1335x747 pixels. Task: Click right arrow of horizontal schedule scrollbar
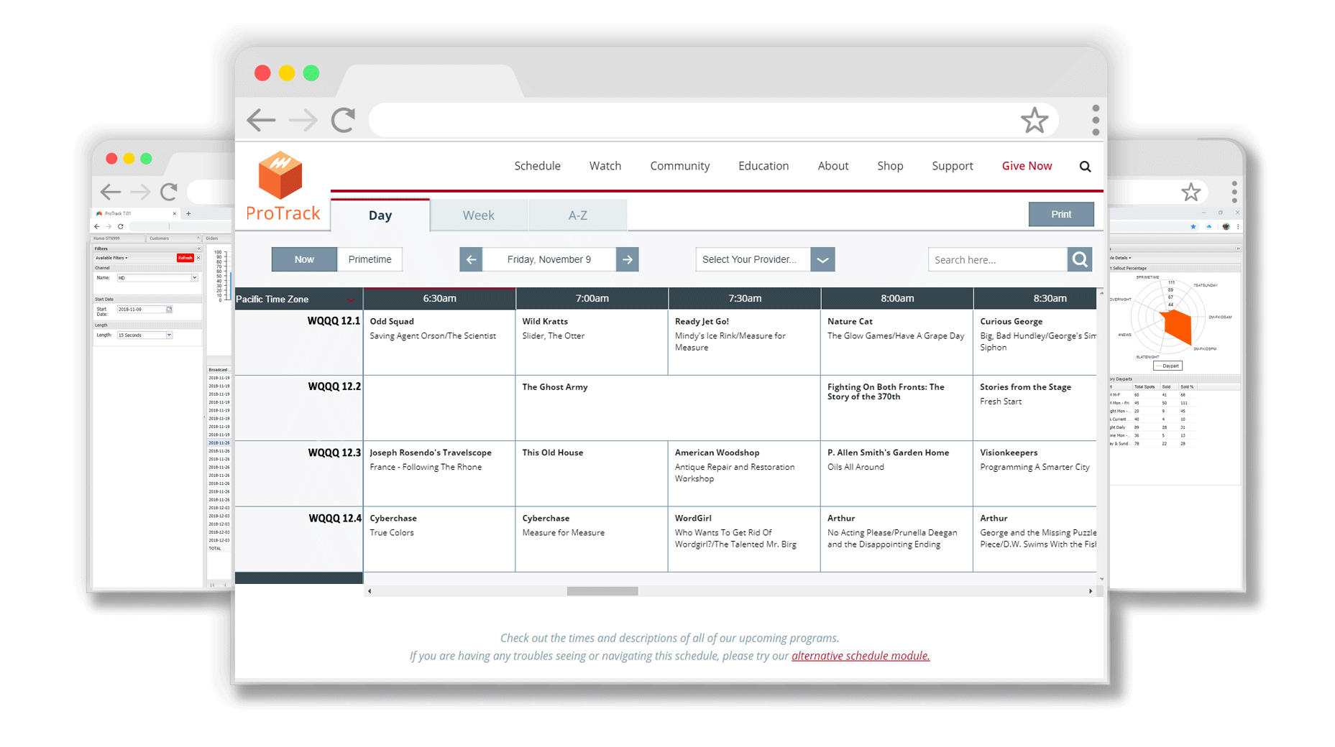(x=1091, y=591)
